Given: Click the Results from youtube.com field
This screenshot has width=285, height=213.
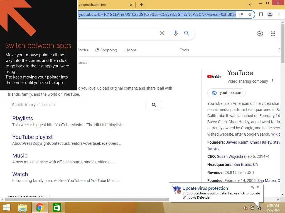Looking at the screenshot, I should point(78,105).
